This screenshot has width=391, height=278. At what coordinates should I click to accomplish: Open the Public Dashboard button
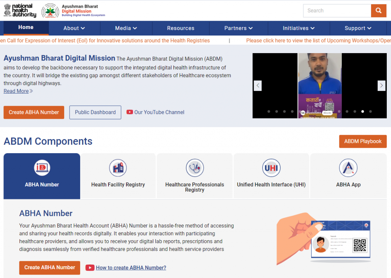click(95, 112)
